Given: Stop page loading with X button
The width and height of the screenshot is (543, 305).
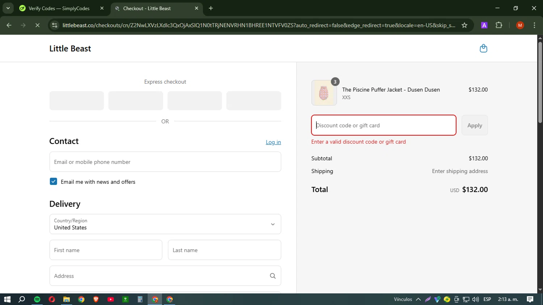Looking at the screenshot, I should (x=37, y=25).
